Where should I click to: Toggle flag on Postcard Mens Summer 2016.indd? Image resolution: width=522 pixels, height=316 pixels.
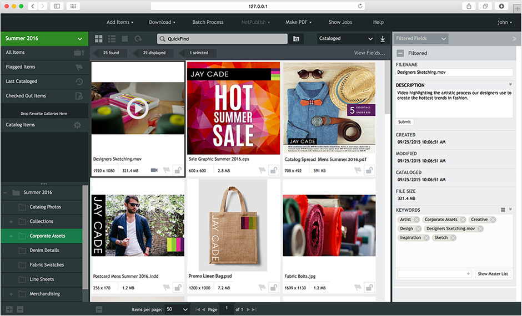[x=167, y=287]
